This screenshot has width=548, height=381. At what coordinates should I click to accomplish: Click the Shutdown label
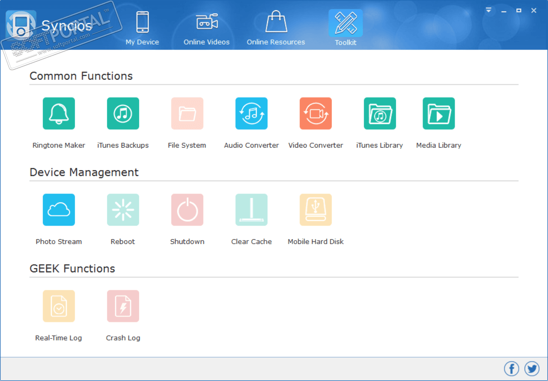187,242
